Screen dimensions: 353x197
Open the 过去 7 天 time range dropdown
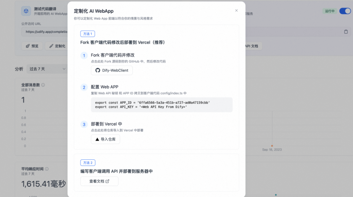[x=47, y=69]
